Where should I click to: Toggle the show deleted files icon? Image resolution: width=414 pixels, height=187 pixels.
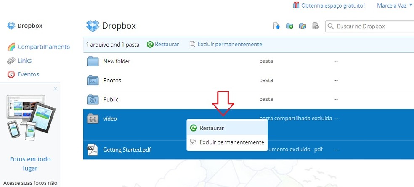click(x=315, y=26)
